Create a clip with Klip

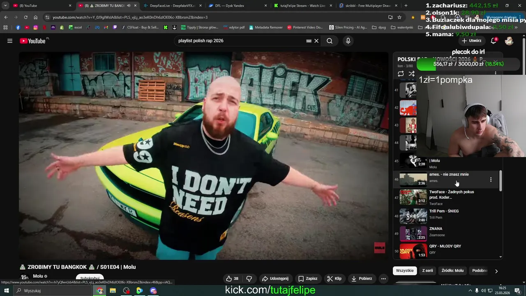coord(335,278)
